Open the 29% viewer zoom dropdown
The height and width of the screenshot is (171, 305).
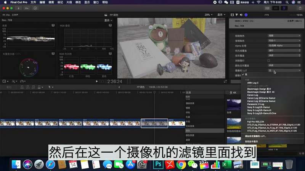209,15
